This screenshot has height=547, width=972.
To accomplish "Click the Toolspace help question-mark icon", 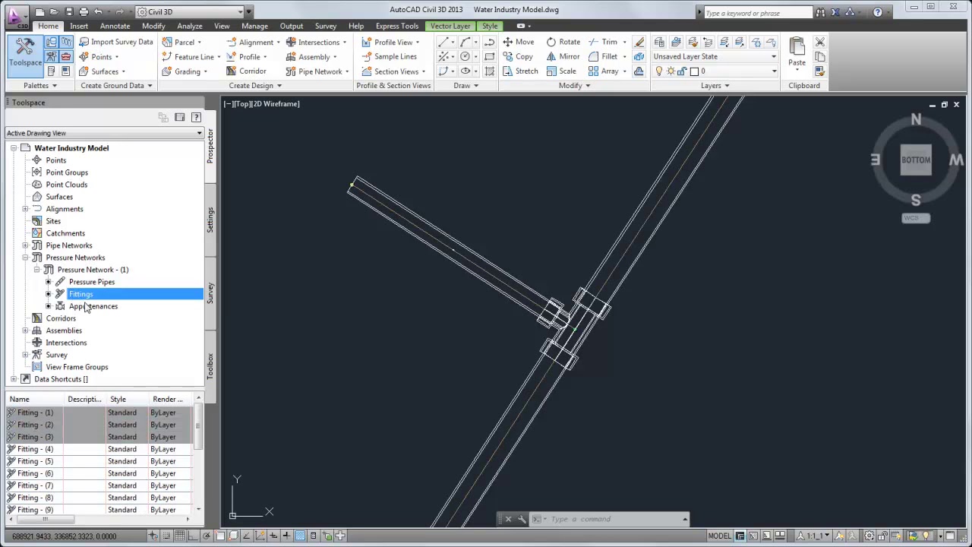I will pyautogui.click(x=196, y=117).
